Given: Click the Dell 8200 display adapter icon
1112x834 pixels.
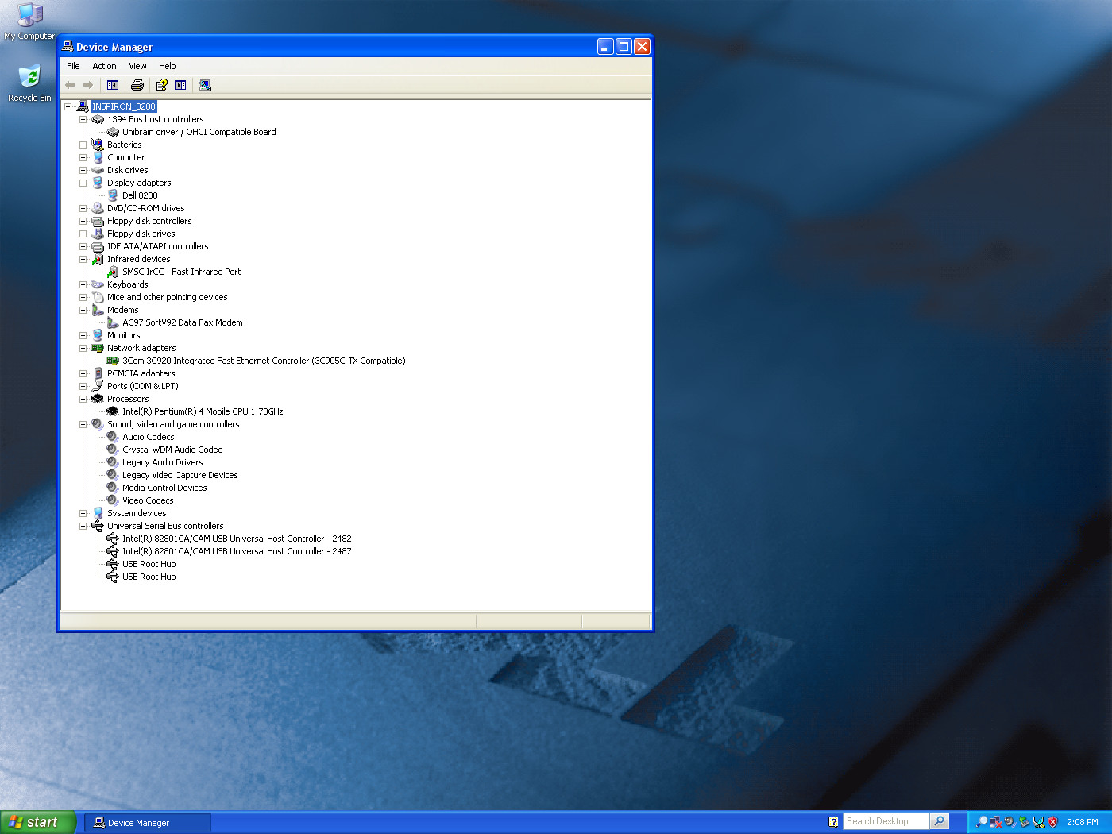Looking at the screenshot, I should [x=113, y=195].
